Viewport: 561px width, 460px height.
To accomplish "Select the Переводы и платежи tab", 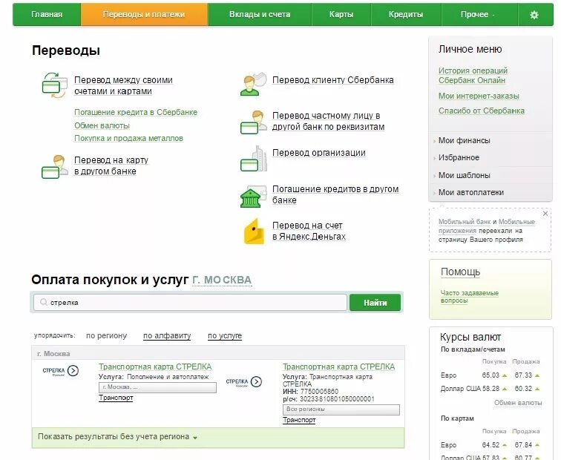I will (144, 14).
